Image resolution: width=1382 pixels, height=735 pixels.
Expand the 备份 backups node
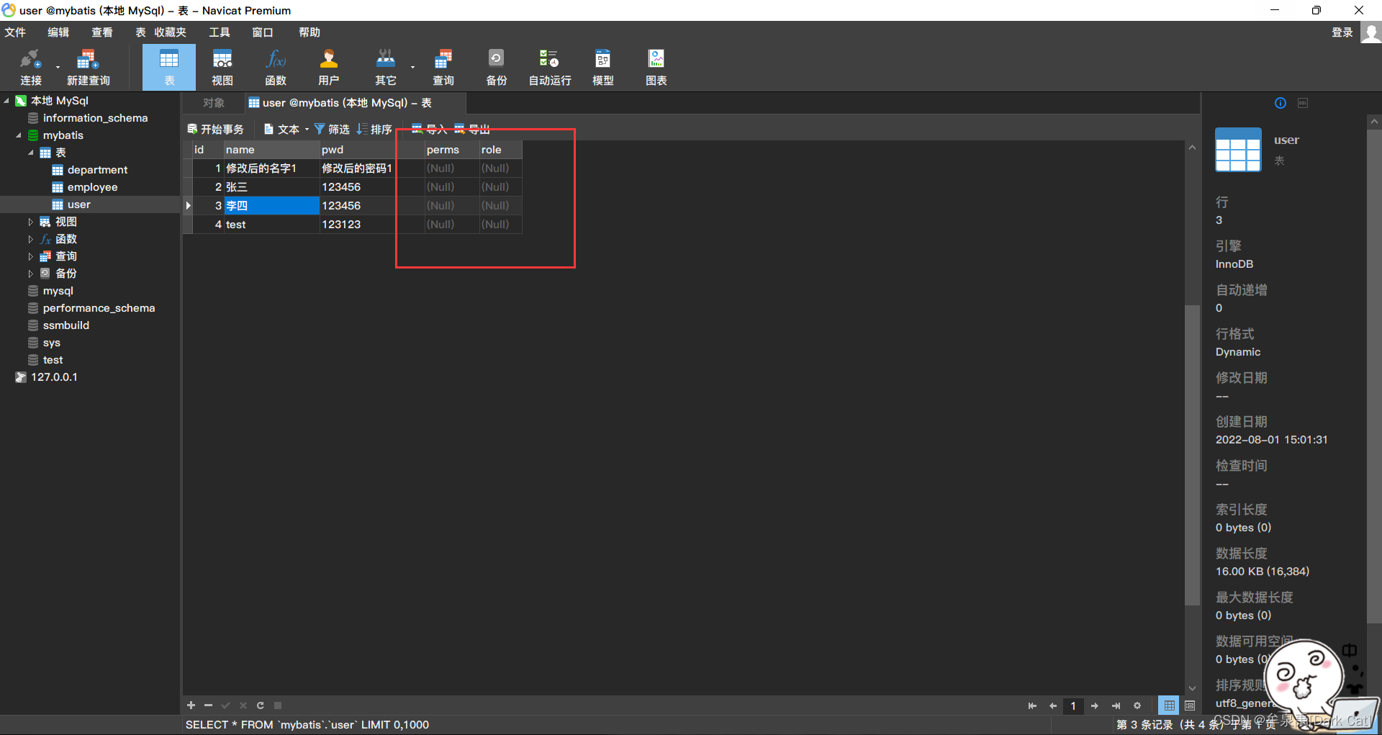30,274
